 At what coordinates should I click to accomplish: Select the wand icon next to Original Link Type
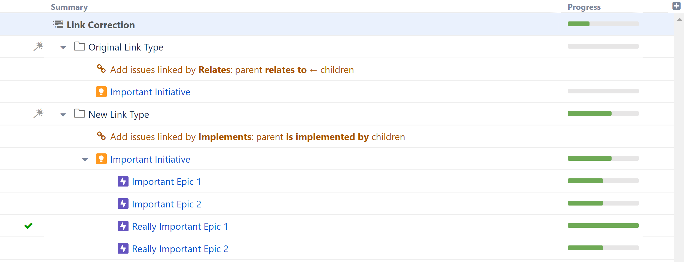38,46
